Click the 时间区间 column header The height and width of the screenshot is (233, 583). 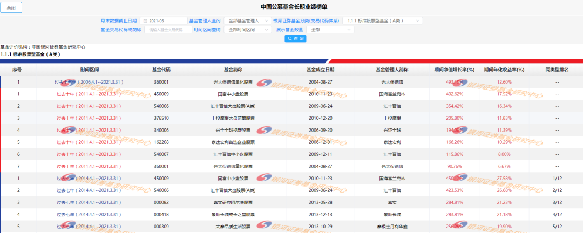click(89, 70)
